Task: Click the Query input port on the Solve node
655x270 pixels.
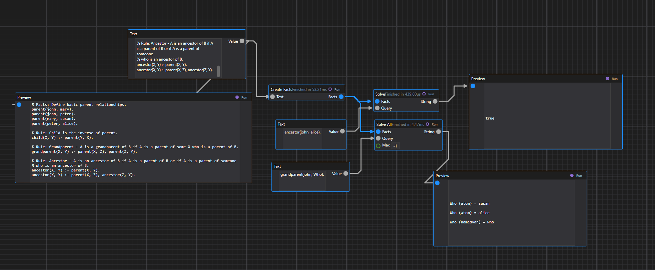Action: 377,108
